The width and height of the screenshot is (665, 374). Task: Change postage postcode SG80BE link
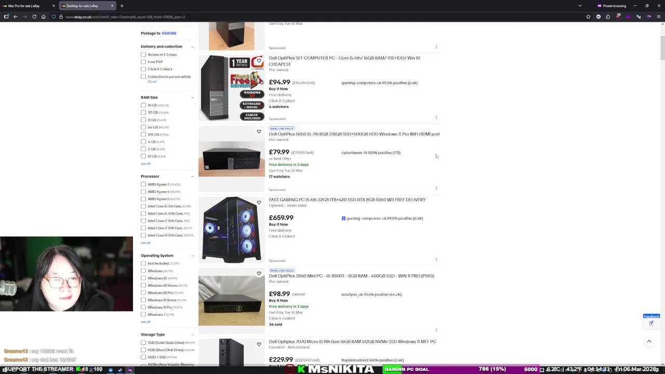pos(169,33)
